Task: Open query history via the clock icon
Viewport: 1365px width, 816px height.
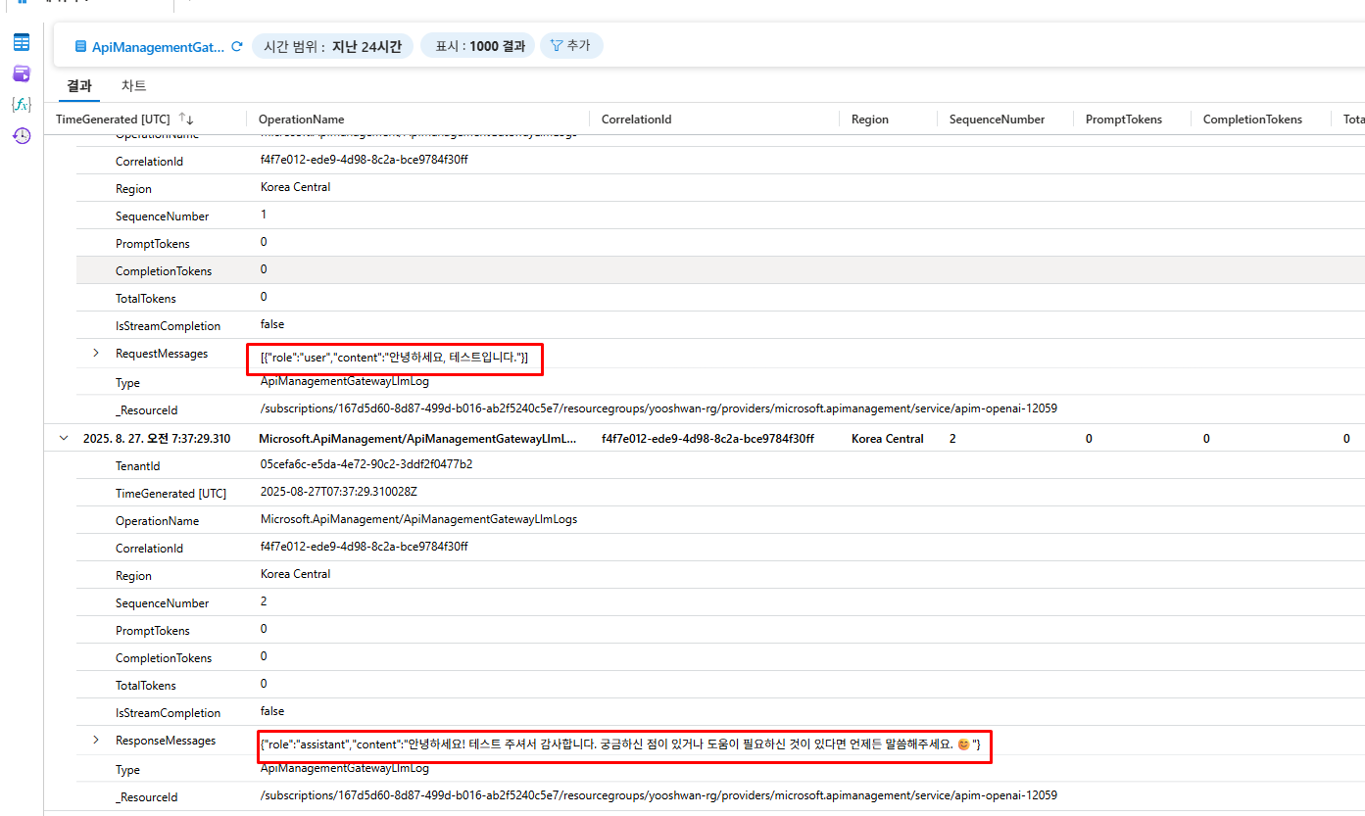Action: pyautogui.click(x=22, y=136)
